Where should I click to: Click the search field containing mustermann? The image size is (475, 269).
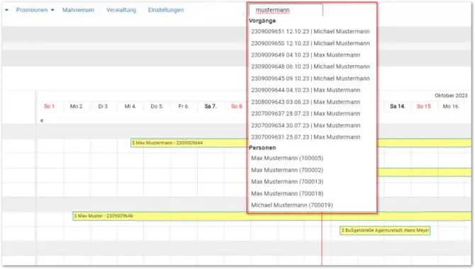point(286,10)
